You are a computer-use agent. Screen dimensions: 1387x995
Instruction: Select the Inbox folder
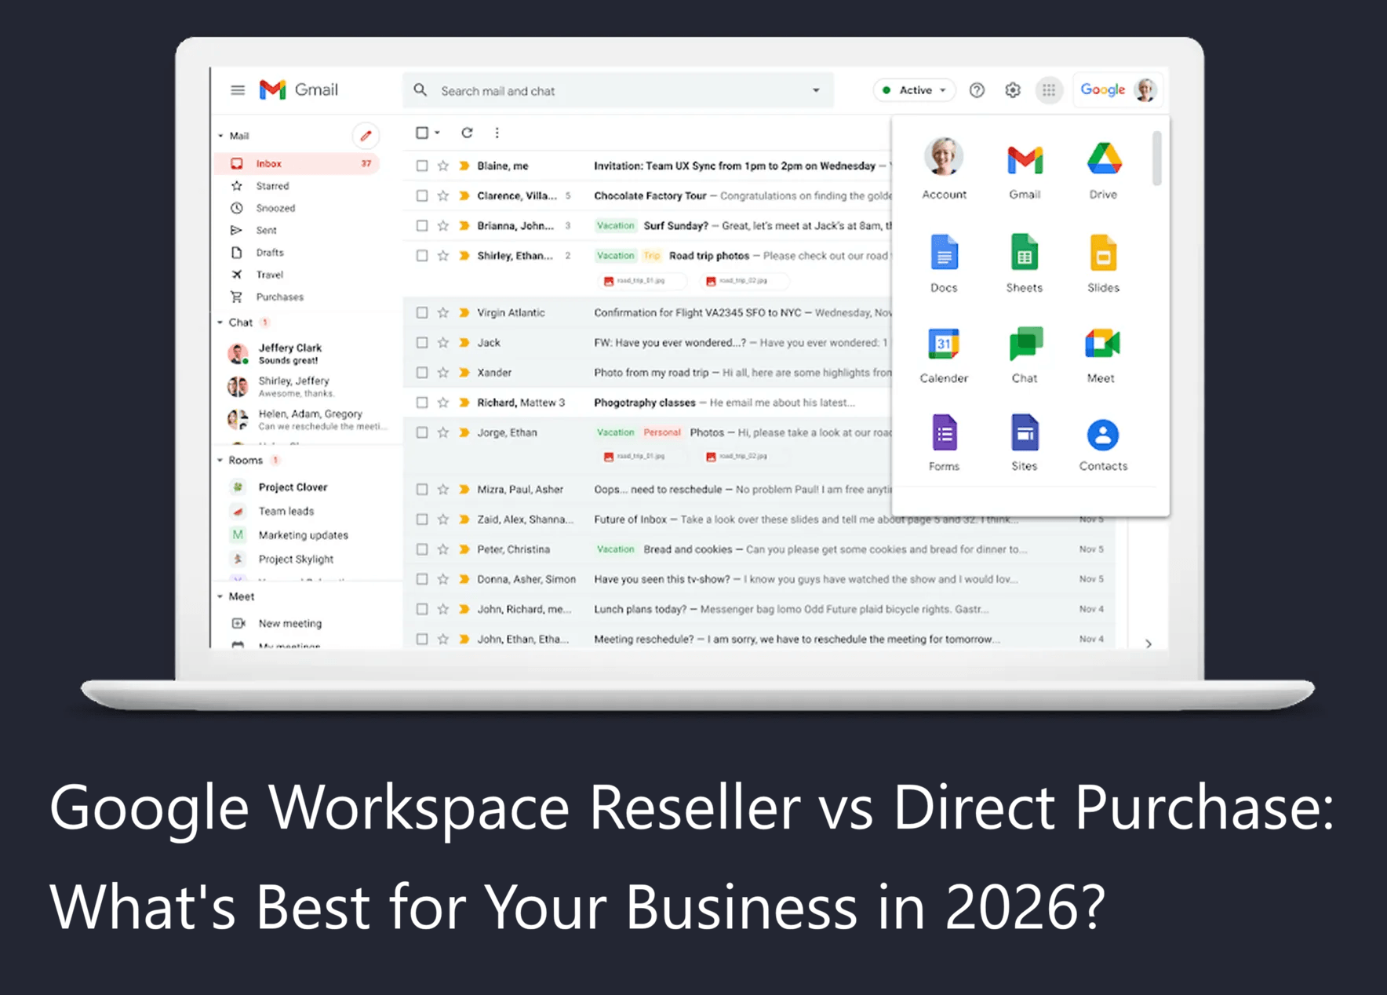(x=297, y=163)
